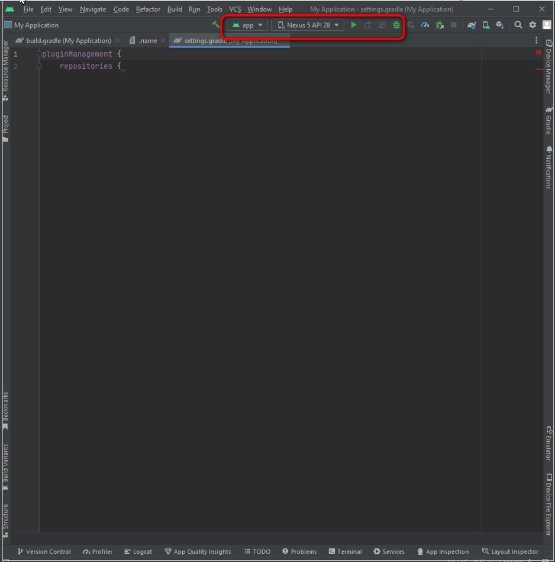Viewport: 555px width, 562px height.
Task: Open the Nexus 5 API 28 device dropdown
Action: (x=307, y=25)
